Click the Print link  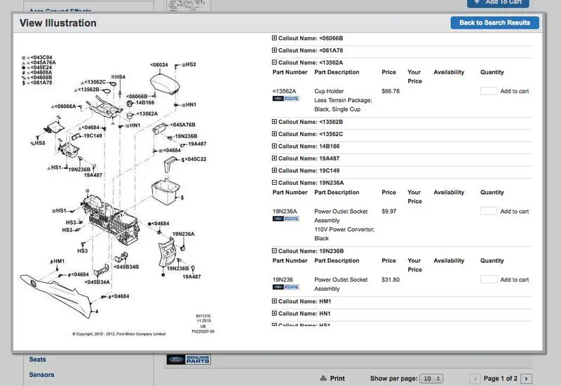pyautogui.click(x=337, y=378)
